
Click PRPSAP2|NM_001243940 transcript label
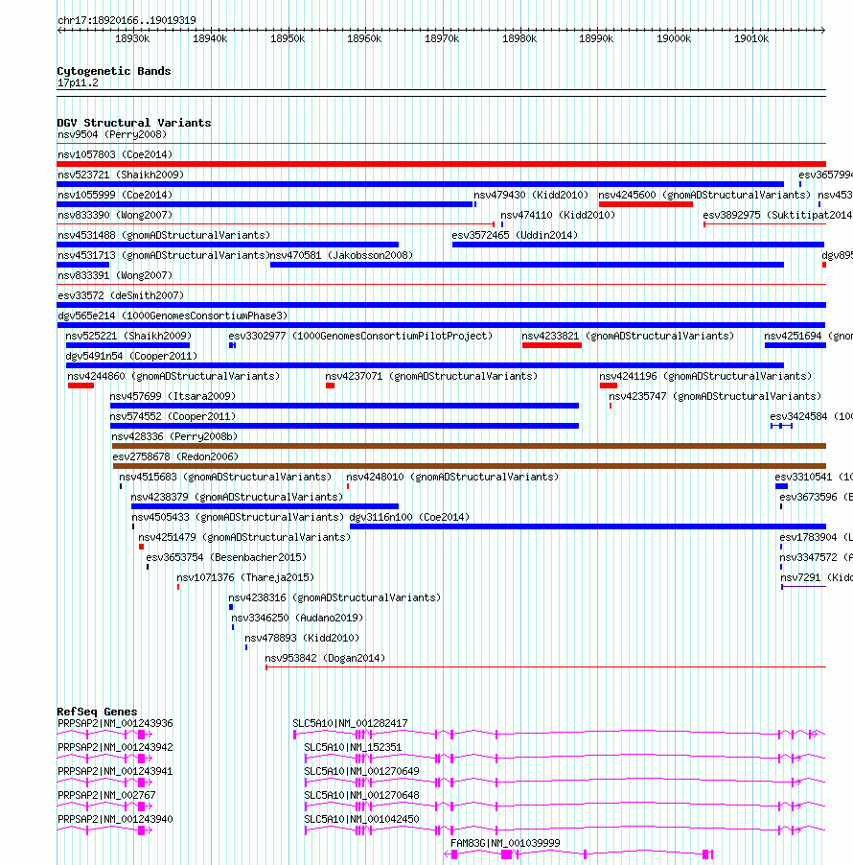pyautogui.click(x=115, y=819)
